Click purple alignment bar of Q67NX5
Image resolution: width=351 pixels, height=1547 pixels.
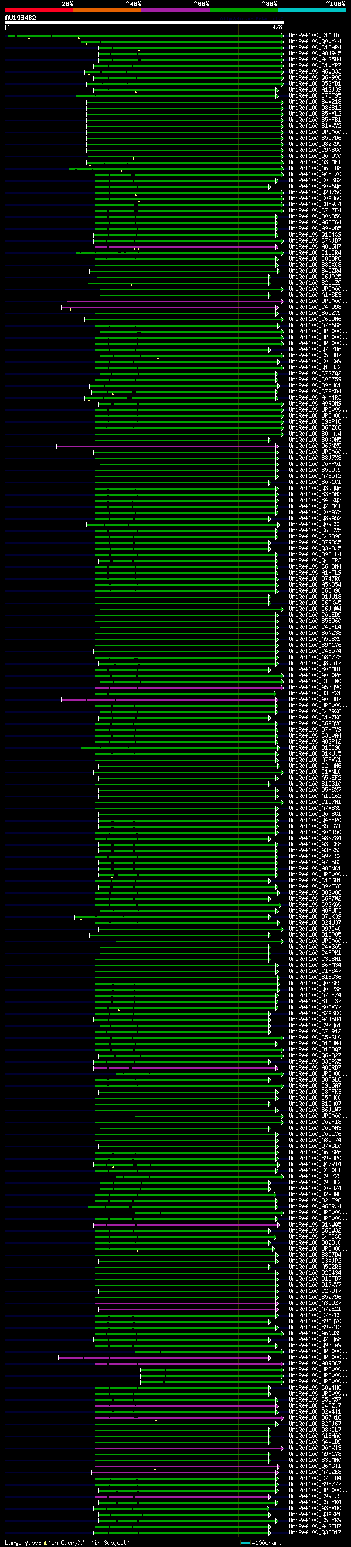point(167,446)
